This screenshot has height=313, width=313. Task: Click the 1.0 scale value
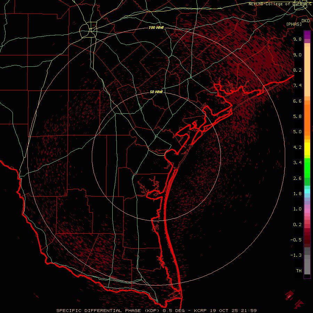297,209
